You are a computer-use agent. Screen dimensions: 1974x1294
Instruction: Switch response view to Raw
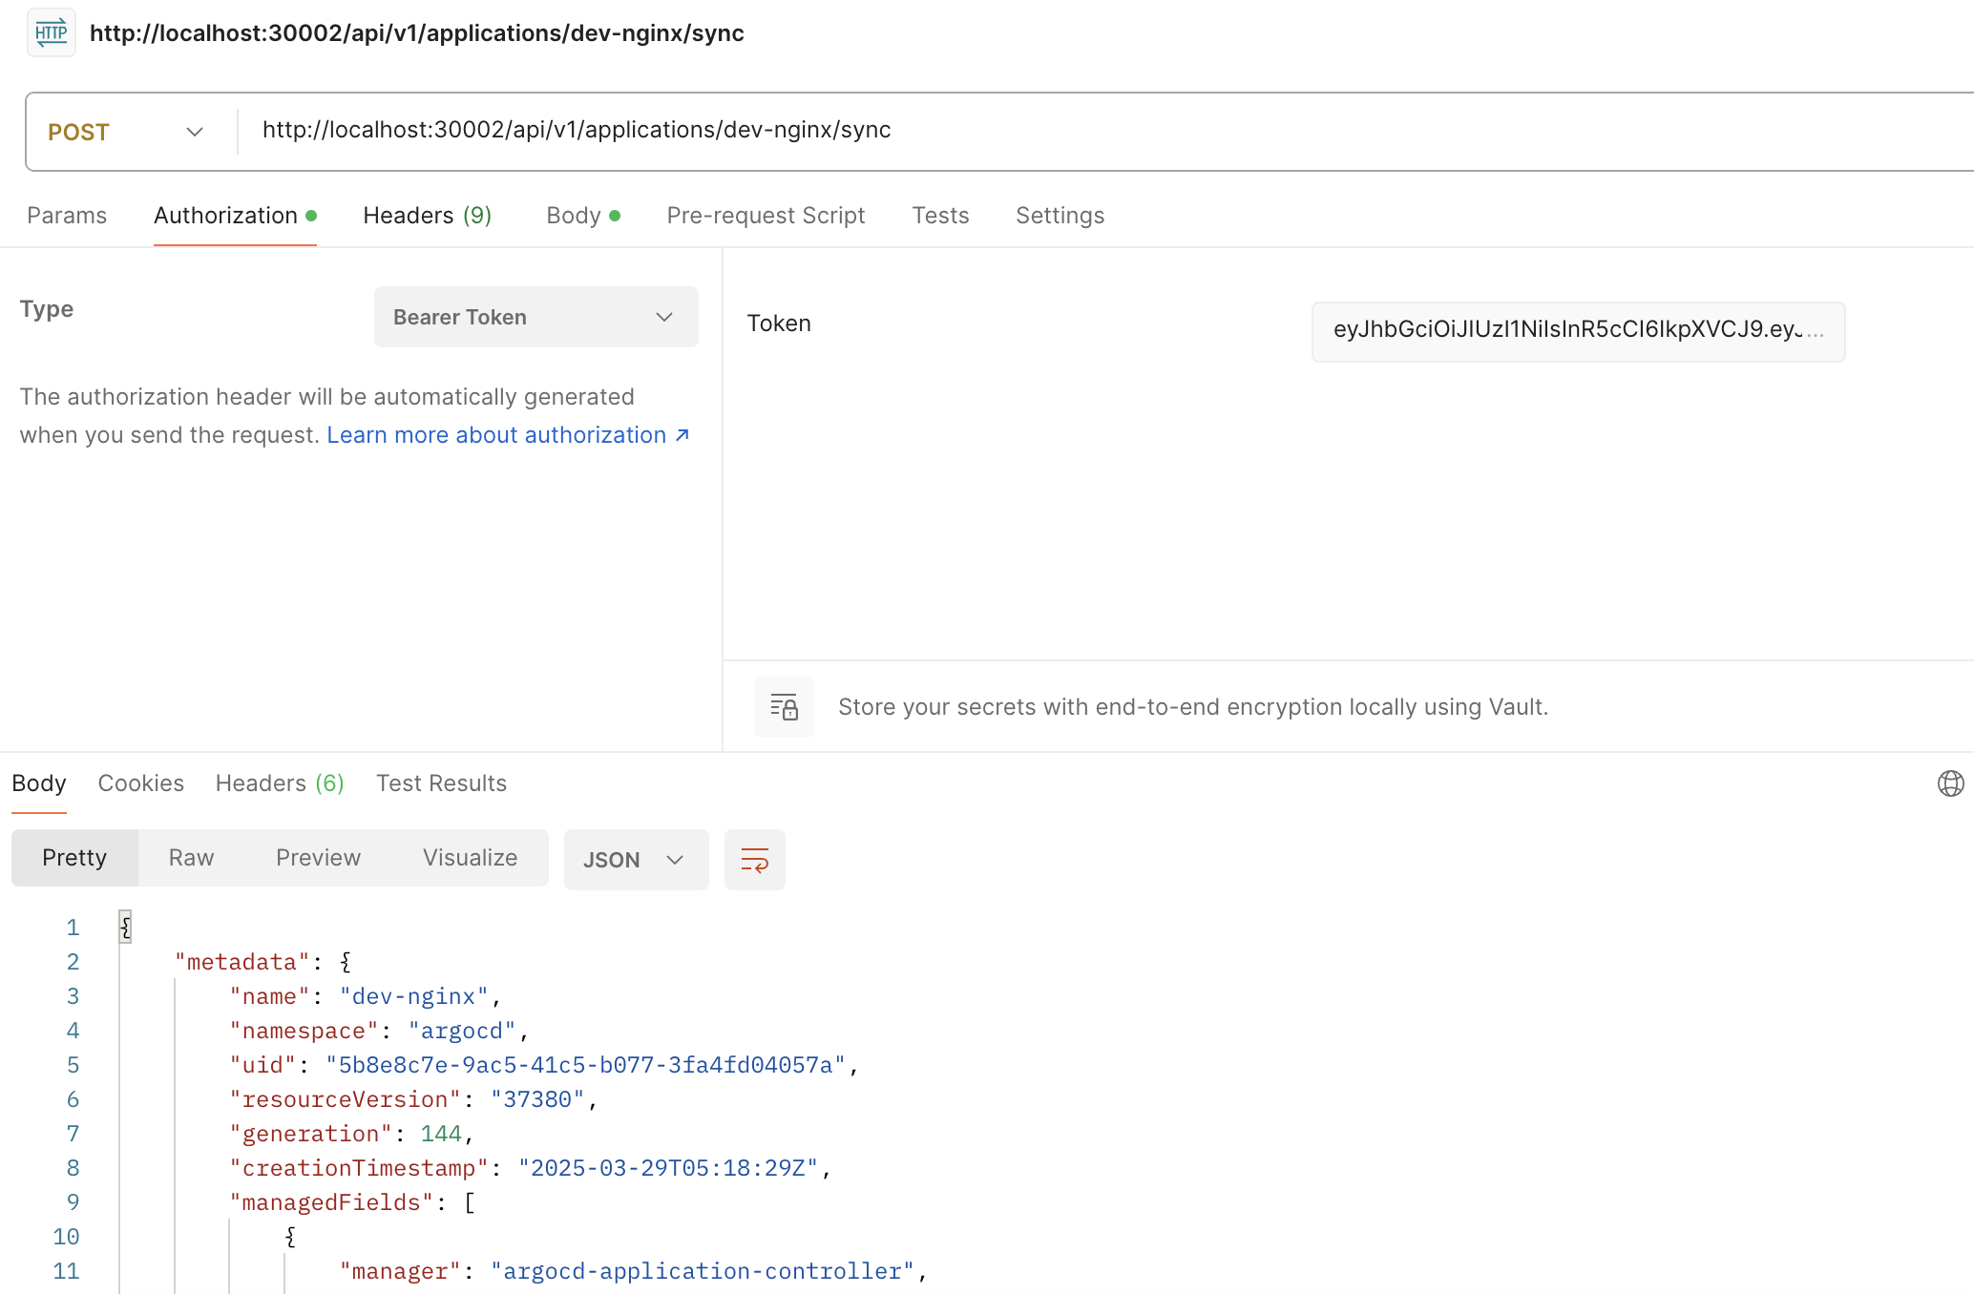click(191, 858)
